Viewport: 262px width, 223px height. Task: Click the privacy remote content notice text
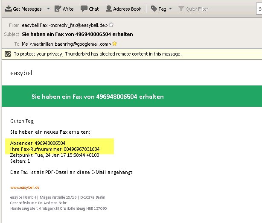(98, 54)
